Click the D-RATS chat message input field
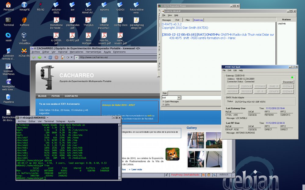The image size is (305, 190). coord(201,97)
